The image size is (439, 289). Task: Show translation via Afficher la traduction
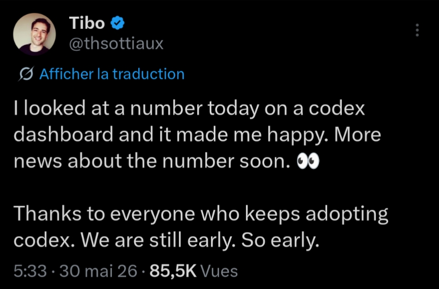click(x=112, y=74)
